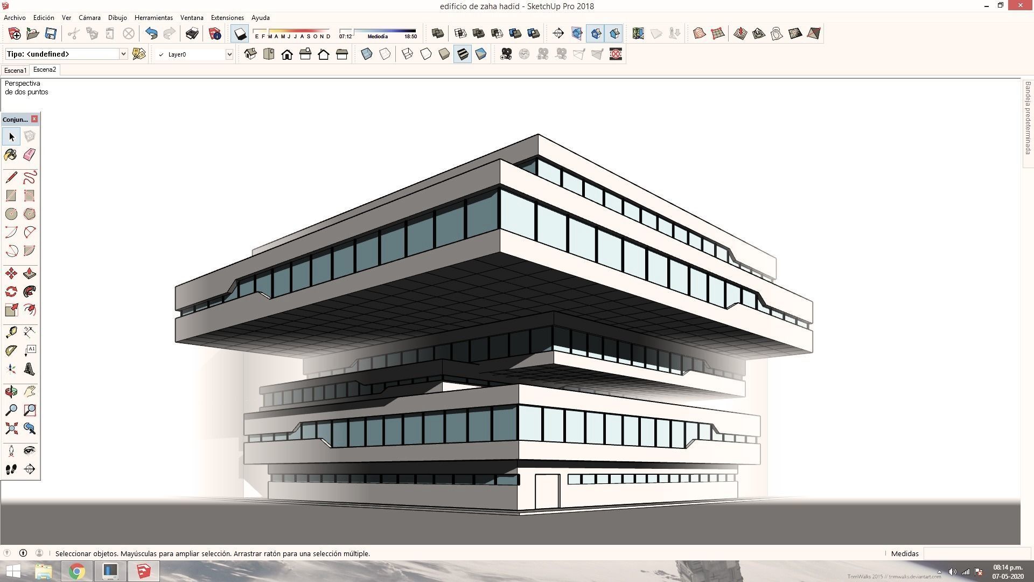The width and height of the screenshot is (1034, 582).
Task: Select the 3D Text tool
Action: coord(30,369)
